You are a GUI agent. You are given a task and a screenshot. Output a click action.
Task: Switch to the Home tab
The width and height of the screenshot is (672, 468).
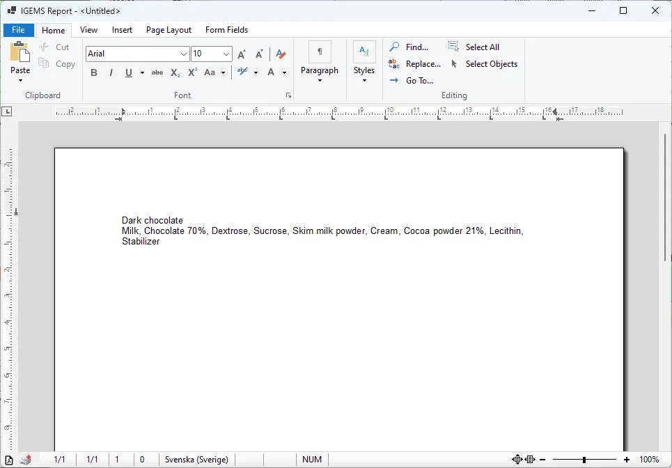pos(54,31)
